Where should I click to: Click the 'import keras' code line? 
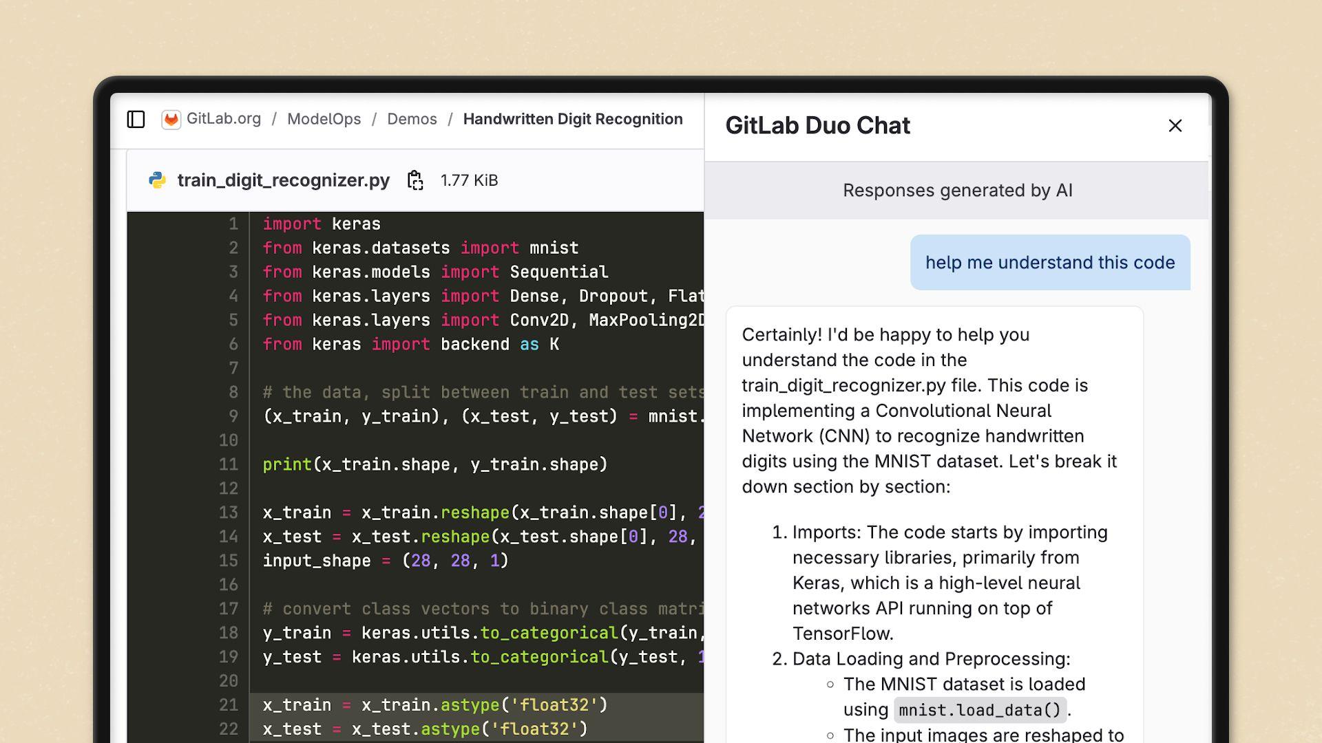tap(322, 224)
